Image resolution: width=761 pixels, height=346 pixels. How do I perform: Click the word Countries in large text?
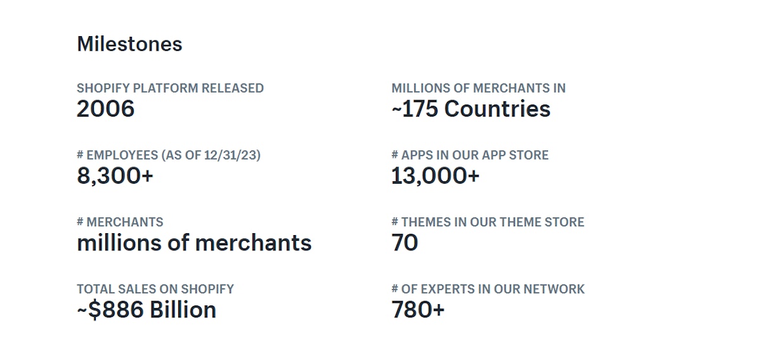pyautogui.click(x=497, y=109)
